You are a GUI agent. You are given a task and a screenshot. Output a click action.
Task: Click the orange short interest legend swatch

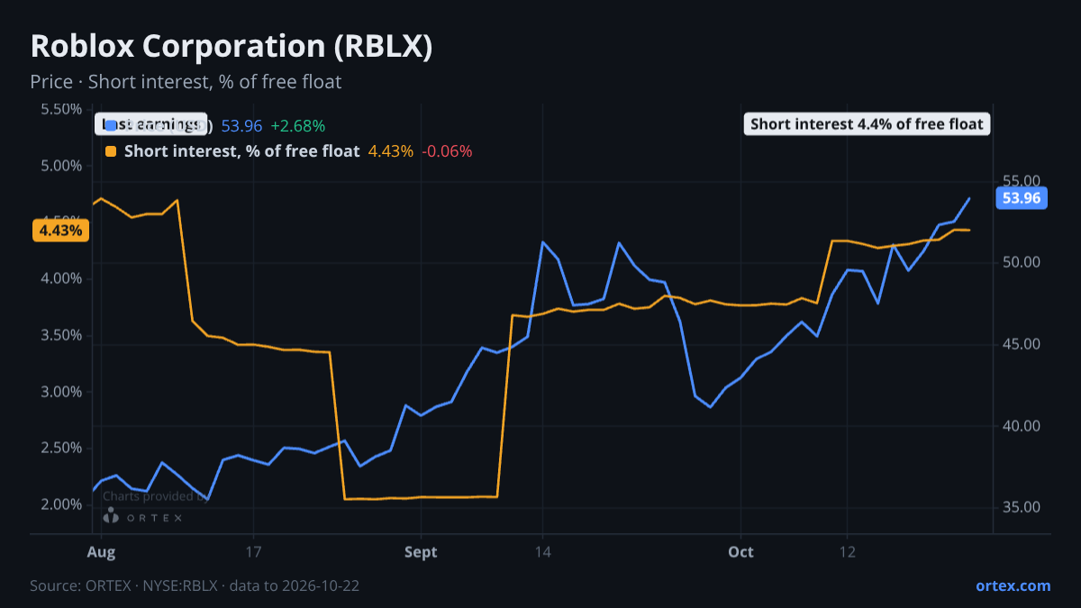(111, 151)
